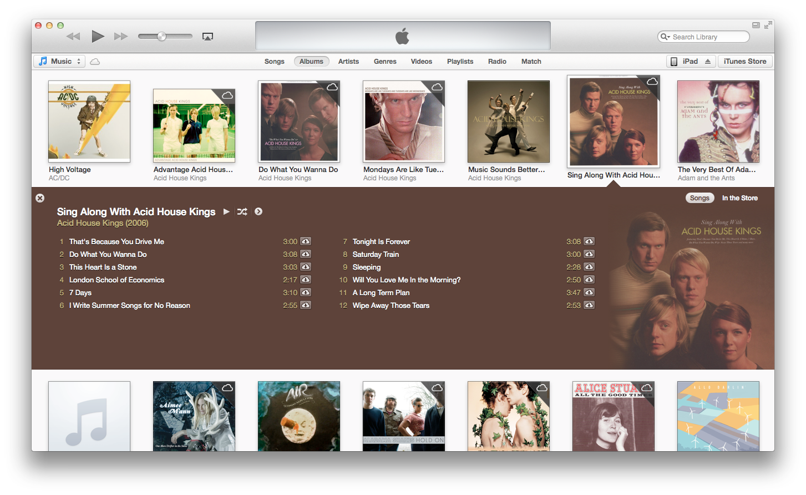Select Do What You Wanna Do album cover
This screenshot has width=806, height=495.
299,122
